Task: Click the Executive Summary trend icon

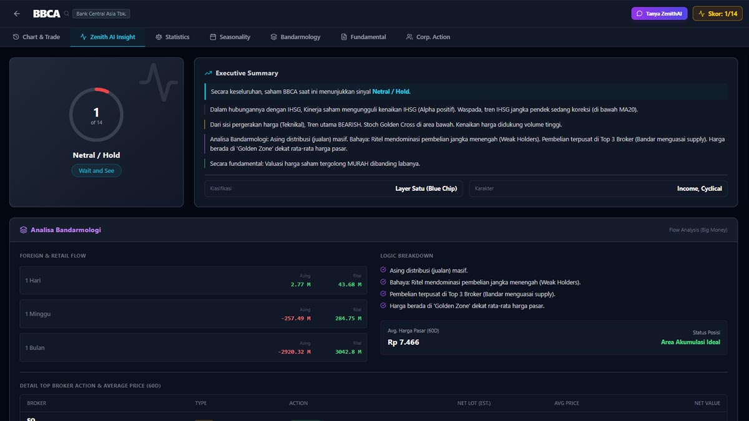Action: pyautogui.click(x=208, y=73)
